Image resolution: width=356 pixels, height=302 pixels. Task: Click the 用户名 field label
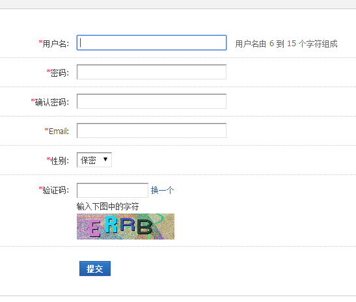pyautogui.click(x=55, y=44)
